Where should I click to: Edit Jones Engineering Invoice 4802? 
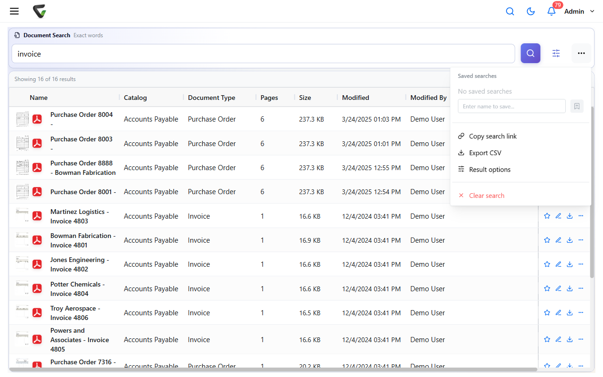pyautogui.click(x=558, y=264)
